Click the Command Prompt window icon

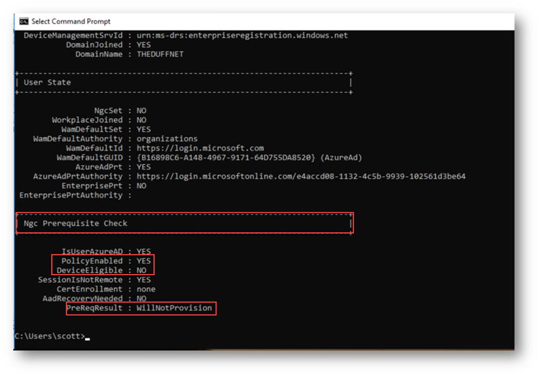(x=24, y=21)
